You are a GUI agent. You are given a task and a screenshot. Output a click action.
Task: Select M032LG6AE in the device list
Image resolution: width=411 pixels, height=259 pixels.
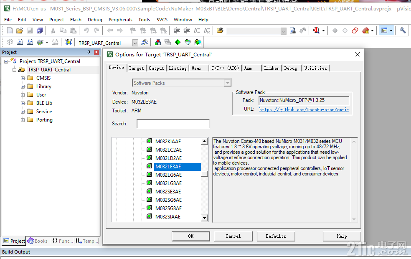click(x=169, y=175)
